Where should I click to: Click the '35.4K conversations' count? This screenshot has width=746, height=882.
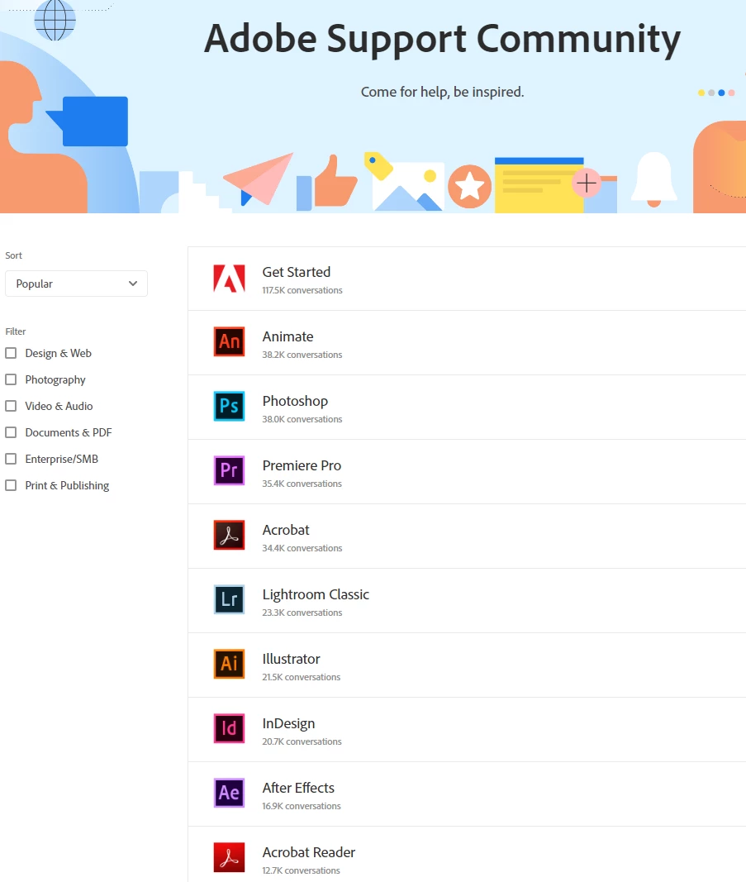(x=302, y=484)
